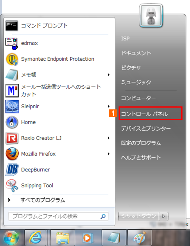
Task: Open Paint from the taskbar
Action: (x=140, y=238)
